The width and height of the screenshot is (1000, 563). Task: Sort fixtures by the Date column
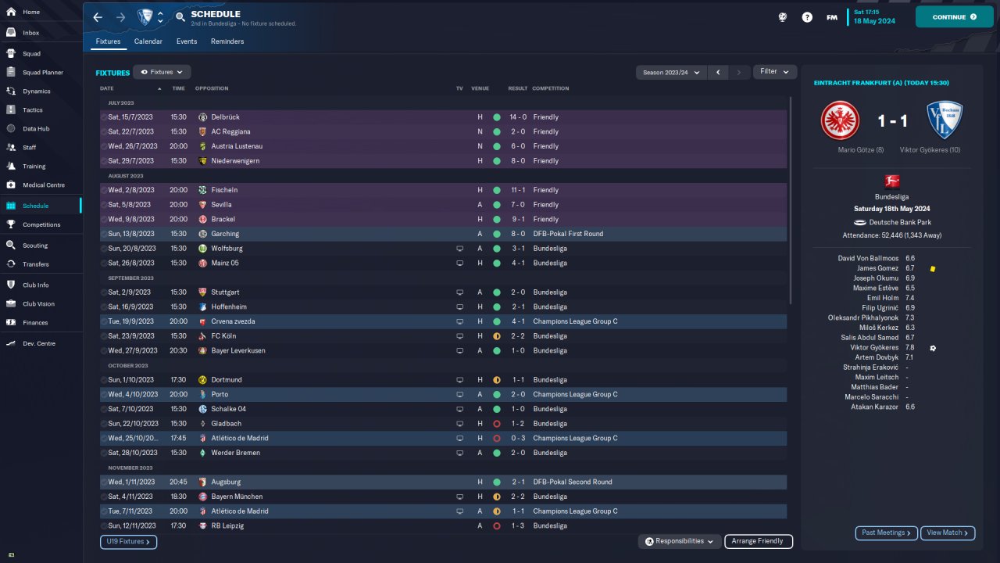pos(107,88)
